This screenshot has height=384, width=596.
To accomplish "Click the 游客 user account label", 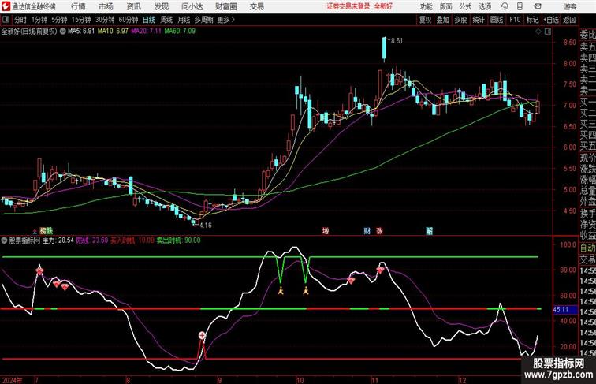I will coord(570,6).
